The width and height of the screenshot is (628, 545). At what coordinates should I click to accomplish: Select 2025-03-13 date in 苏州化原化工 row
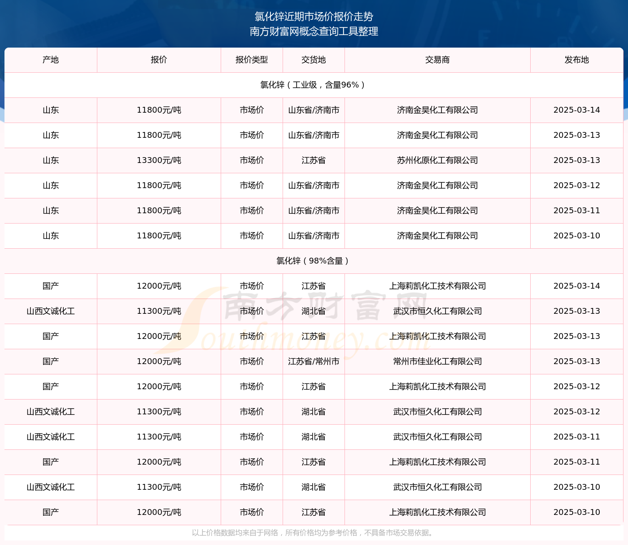tap(577, 161)
